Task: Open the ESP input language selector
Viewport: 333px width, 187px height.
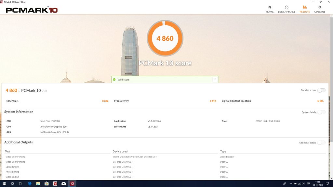Action: [x=308, y=183]
